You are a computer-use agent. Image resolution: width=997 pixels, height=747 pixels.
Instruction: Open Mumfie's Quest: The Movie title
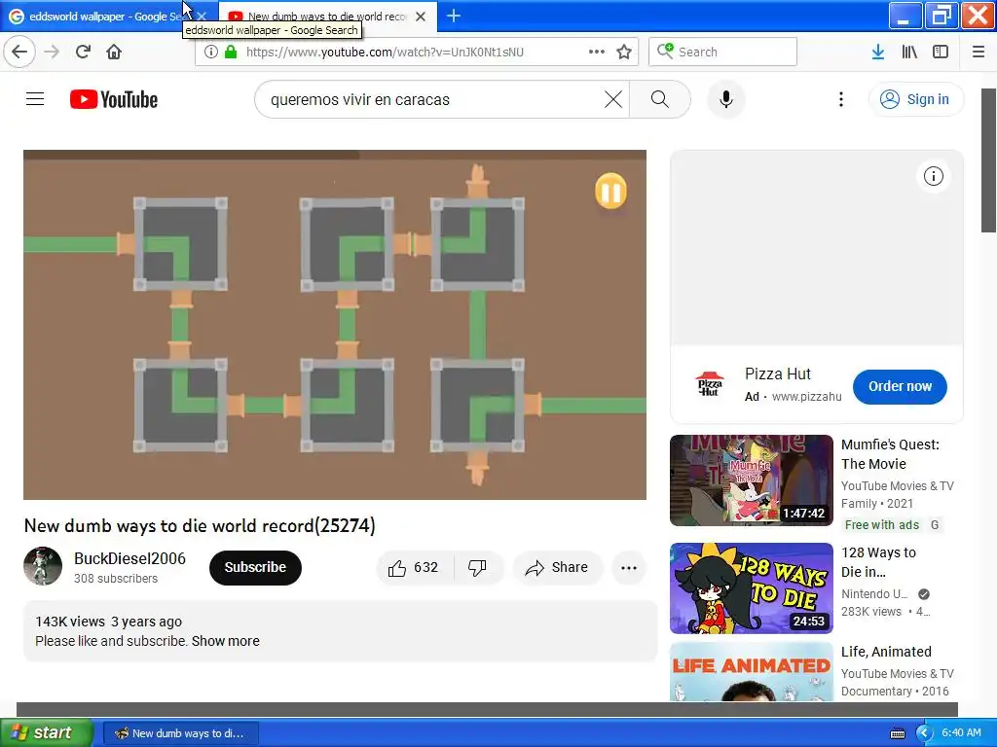(890, 454)
